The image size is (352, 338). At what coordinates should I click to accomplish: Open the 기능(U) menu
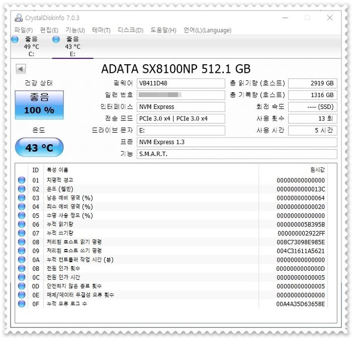click(75, 30)
